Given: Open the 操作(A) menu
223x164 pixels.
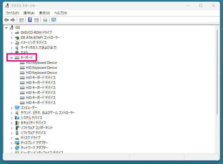Looking at the screenshot, I should coord(29,13).
